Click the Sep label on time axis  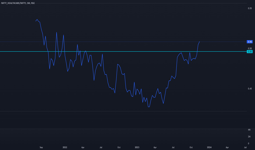tap(41, 147)
